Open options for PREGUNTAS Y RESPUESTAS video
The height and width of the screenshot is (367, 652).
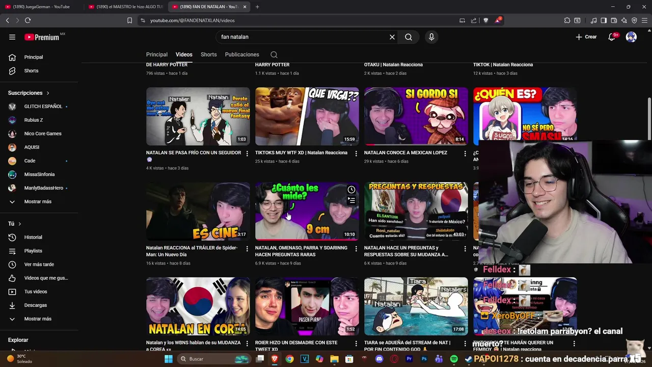click(465, 249)
